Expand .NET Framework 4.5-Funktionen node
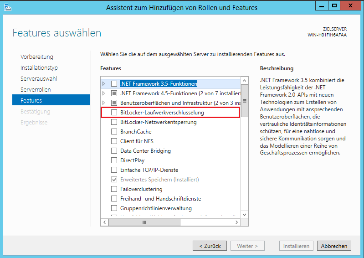364x258 pixels. [x=104, y=93]
